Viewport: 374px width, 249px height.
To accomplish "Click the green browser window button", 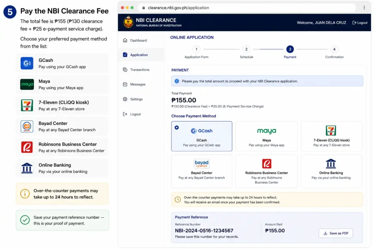I will coord(132,8).
